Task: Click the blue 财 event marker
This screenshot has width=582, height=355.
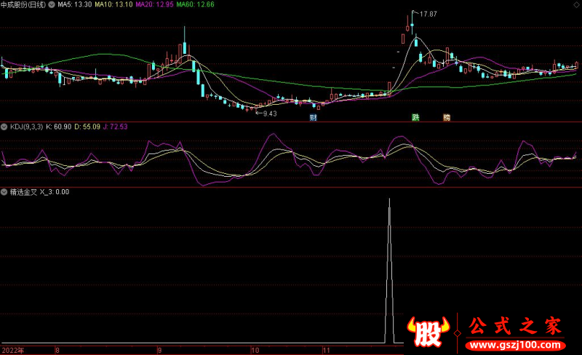Action: pos(313,117)
